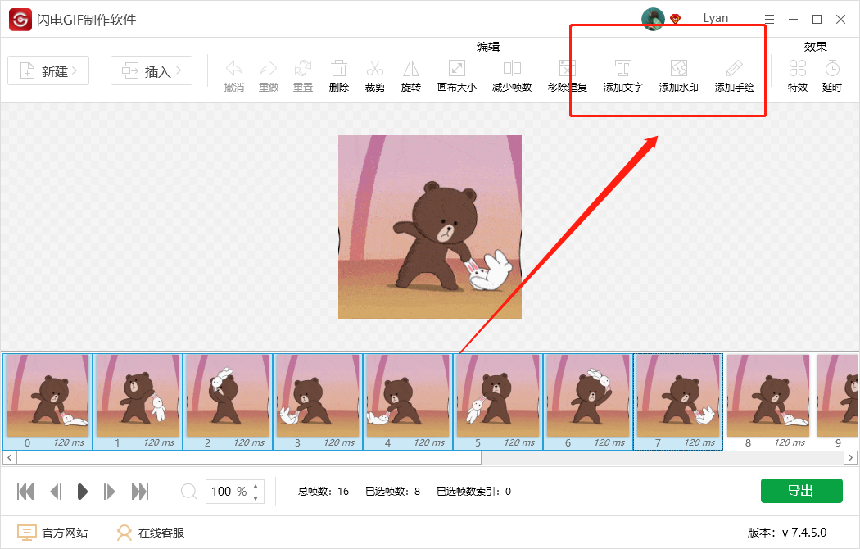Screen dimensions: 860x549
Task: Click the 版本: v 7.4.5.0 text
Action: [x=787, y=533]
